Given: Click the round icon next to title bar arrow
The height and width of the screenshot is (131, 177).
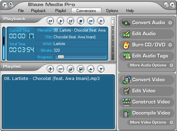Looking at the screenshot, I should coord(11,4).
